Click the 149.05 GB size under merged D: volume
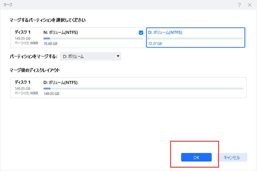The width and height of the screenshot is (257, 171). (51, 94)
